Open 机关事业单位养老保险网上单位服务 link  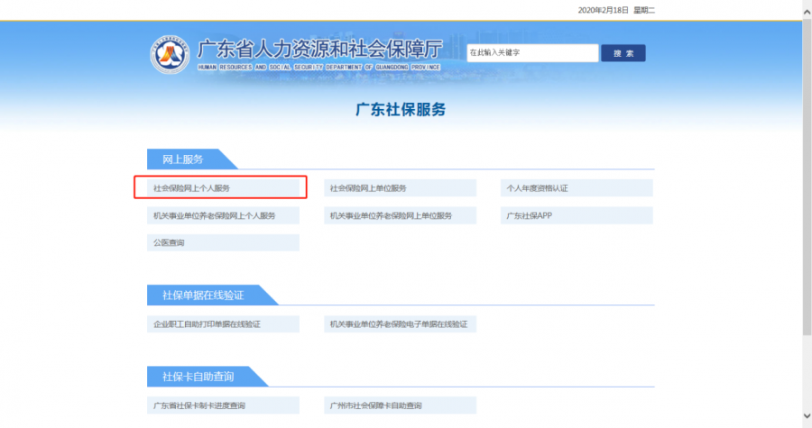400,215
